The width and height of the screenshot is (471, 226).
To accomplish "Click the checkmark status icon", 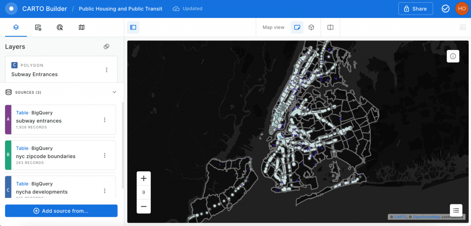I will [x=445, y=9].
